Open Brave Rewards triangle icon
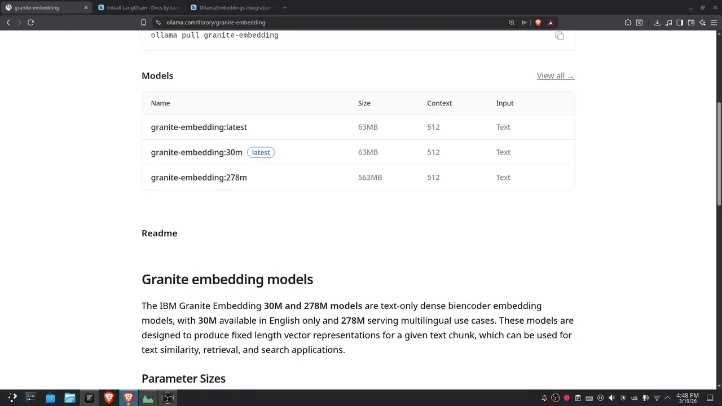Image resolution: width=722 pixels, height=406 pixels. click(x=551, y=23)
